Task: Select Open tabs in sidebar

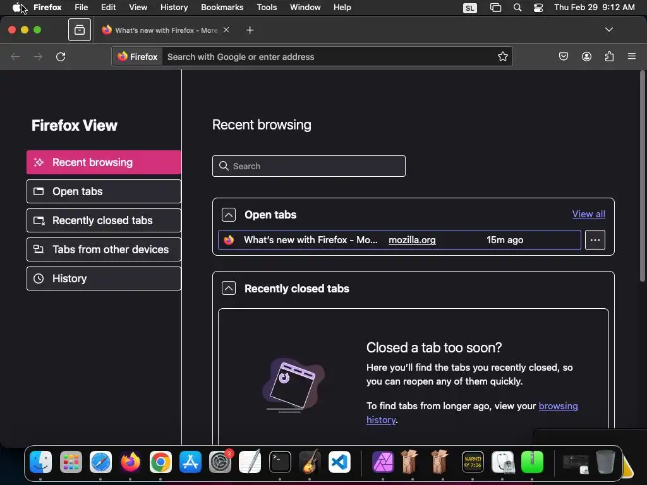Action: (x=104, y=191)
